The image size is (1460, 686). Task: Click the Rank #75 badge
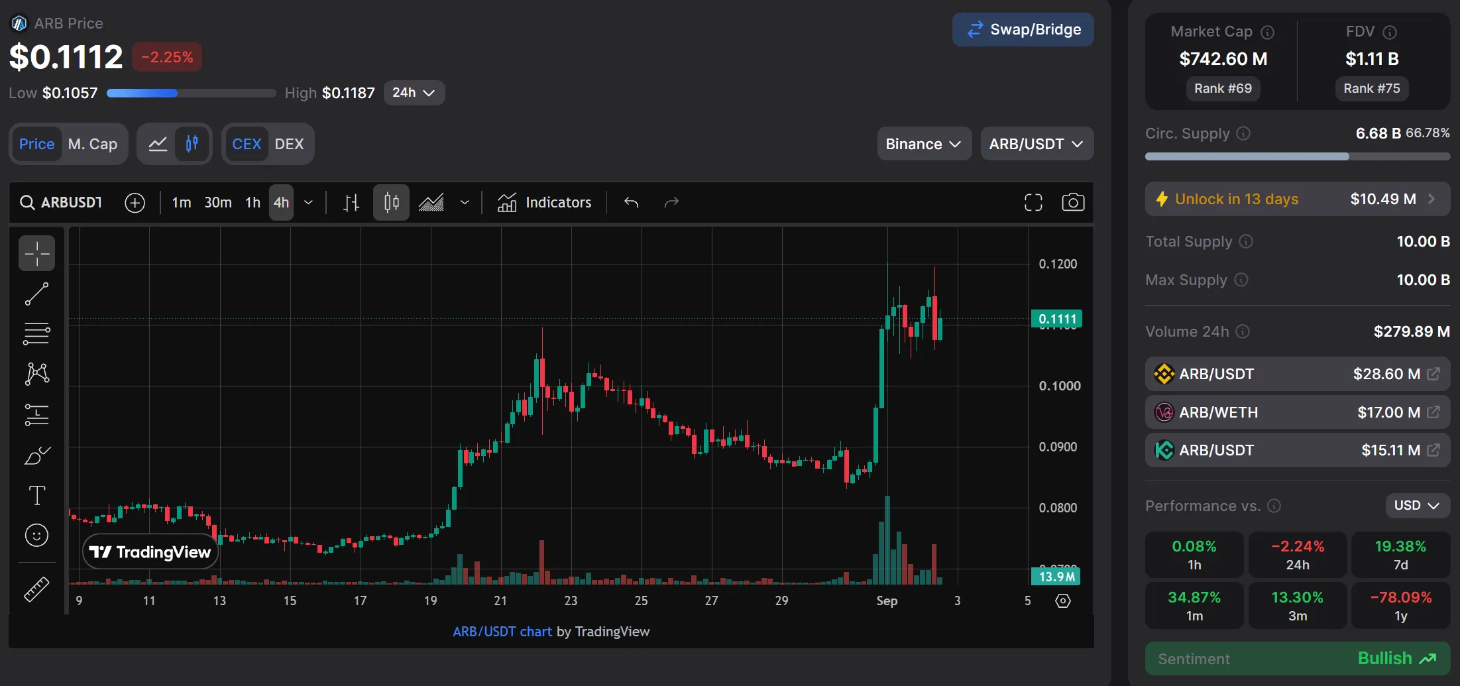[1372, 88]
